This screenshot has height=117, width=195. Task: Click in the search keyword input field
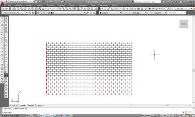147,2
